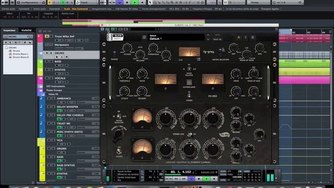The height and width of the screenshot is (188, 334).
Task: Open the Tempo snap type dropdown
Action: click(259, 3)
